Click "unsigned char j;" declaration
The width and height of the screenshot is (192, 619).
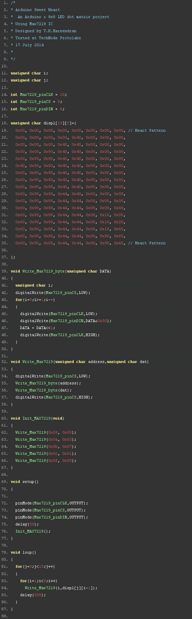[x=29, y=80]
